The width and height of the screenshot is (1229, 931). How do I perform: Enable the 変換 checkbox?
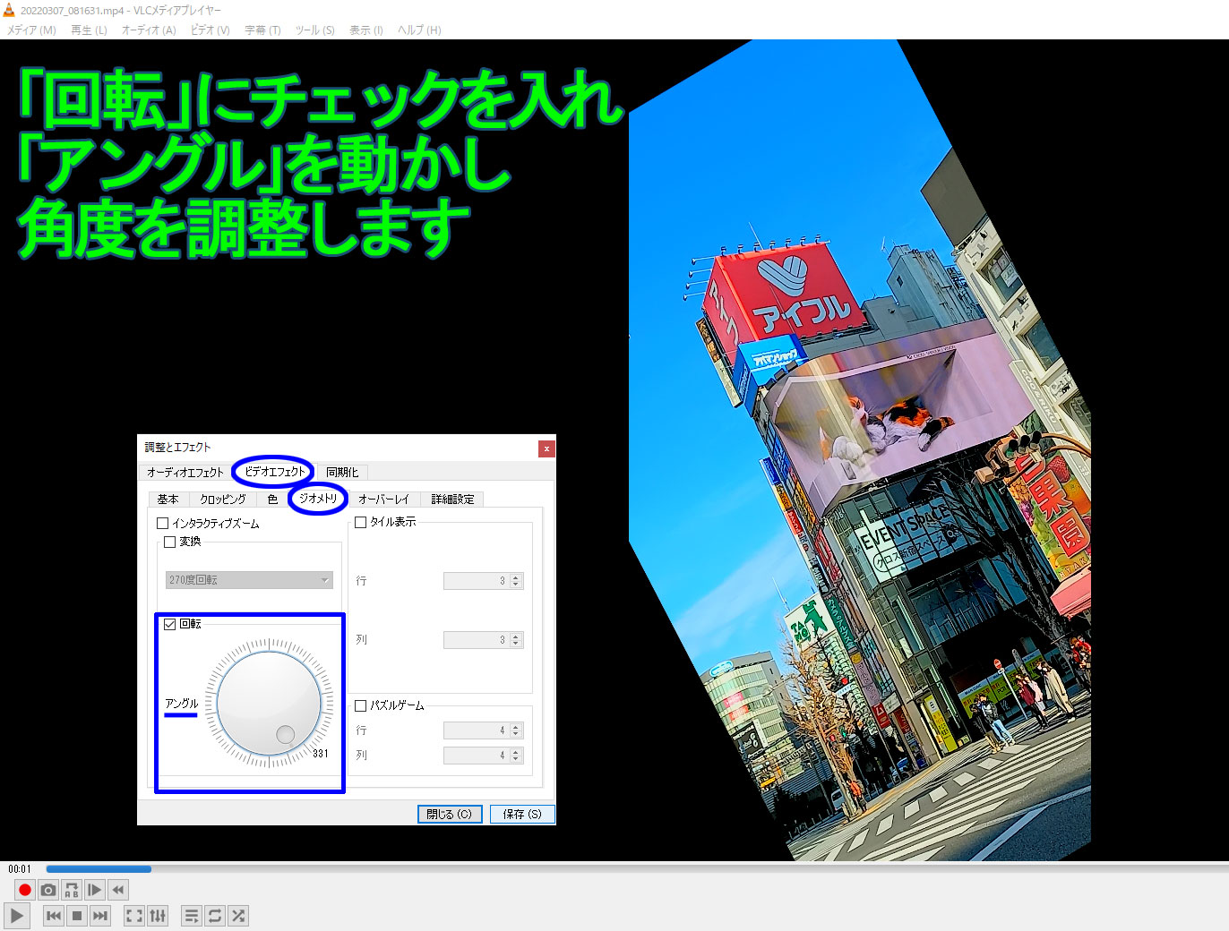click(x=169, y=542)
